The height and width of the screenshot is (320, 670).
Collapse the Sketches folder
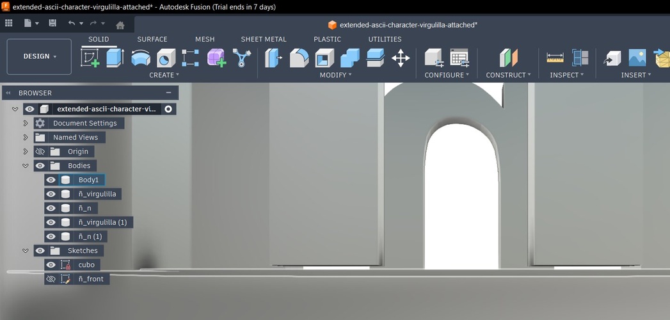tap(26, 250)
